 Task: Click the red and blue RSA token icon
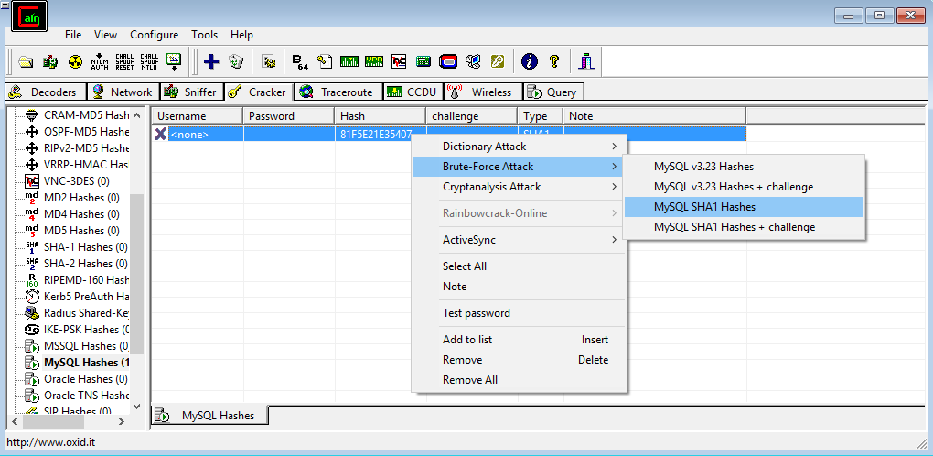pos(448,61)
